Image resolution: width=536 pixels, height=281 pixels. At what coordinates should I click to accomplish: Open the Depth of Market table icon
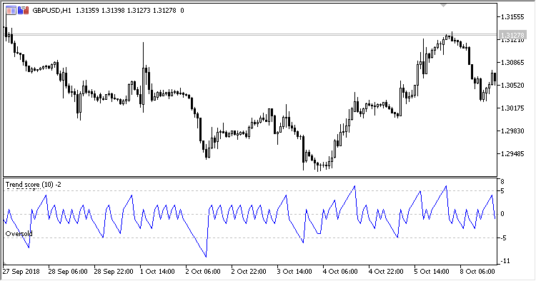11,11
